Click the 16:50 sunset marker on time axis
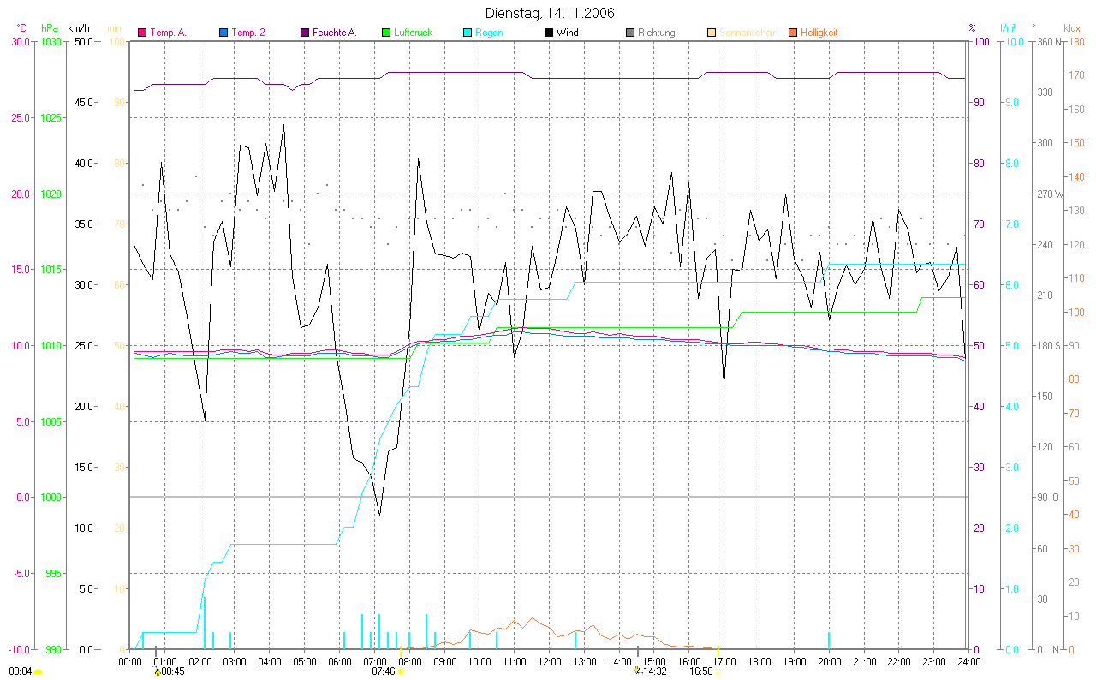This screenshot has width=1096, height=680. point(718,653)
